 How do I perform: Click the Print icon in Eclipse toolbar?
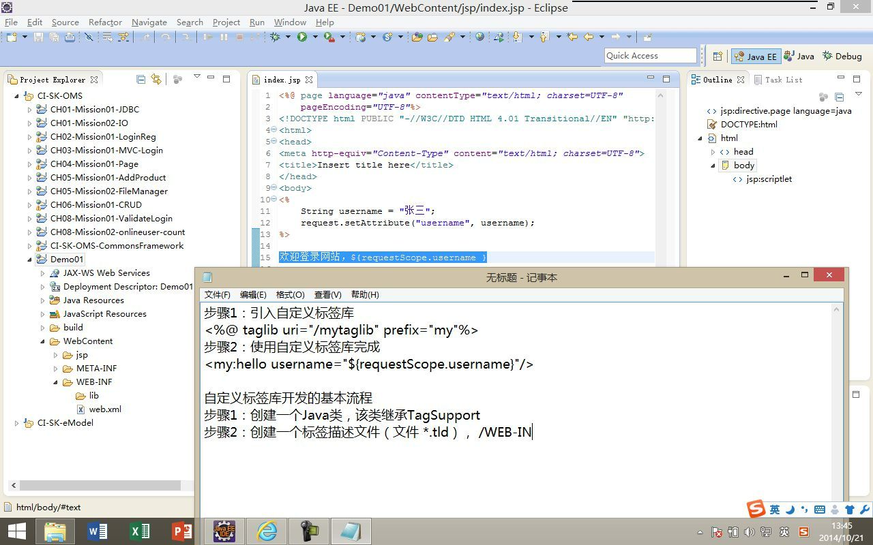(x=70, y=37)
